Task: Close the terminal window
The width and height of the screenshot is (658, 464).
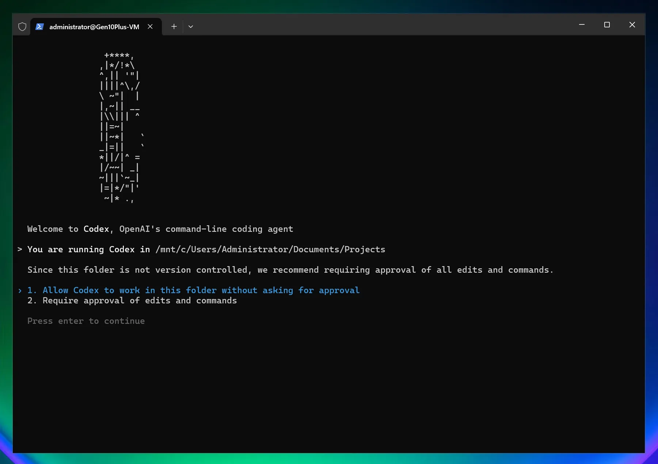Action: pos(632,25)
